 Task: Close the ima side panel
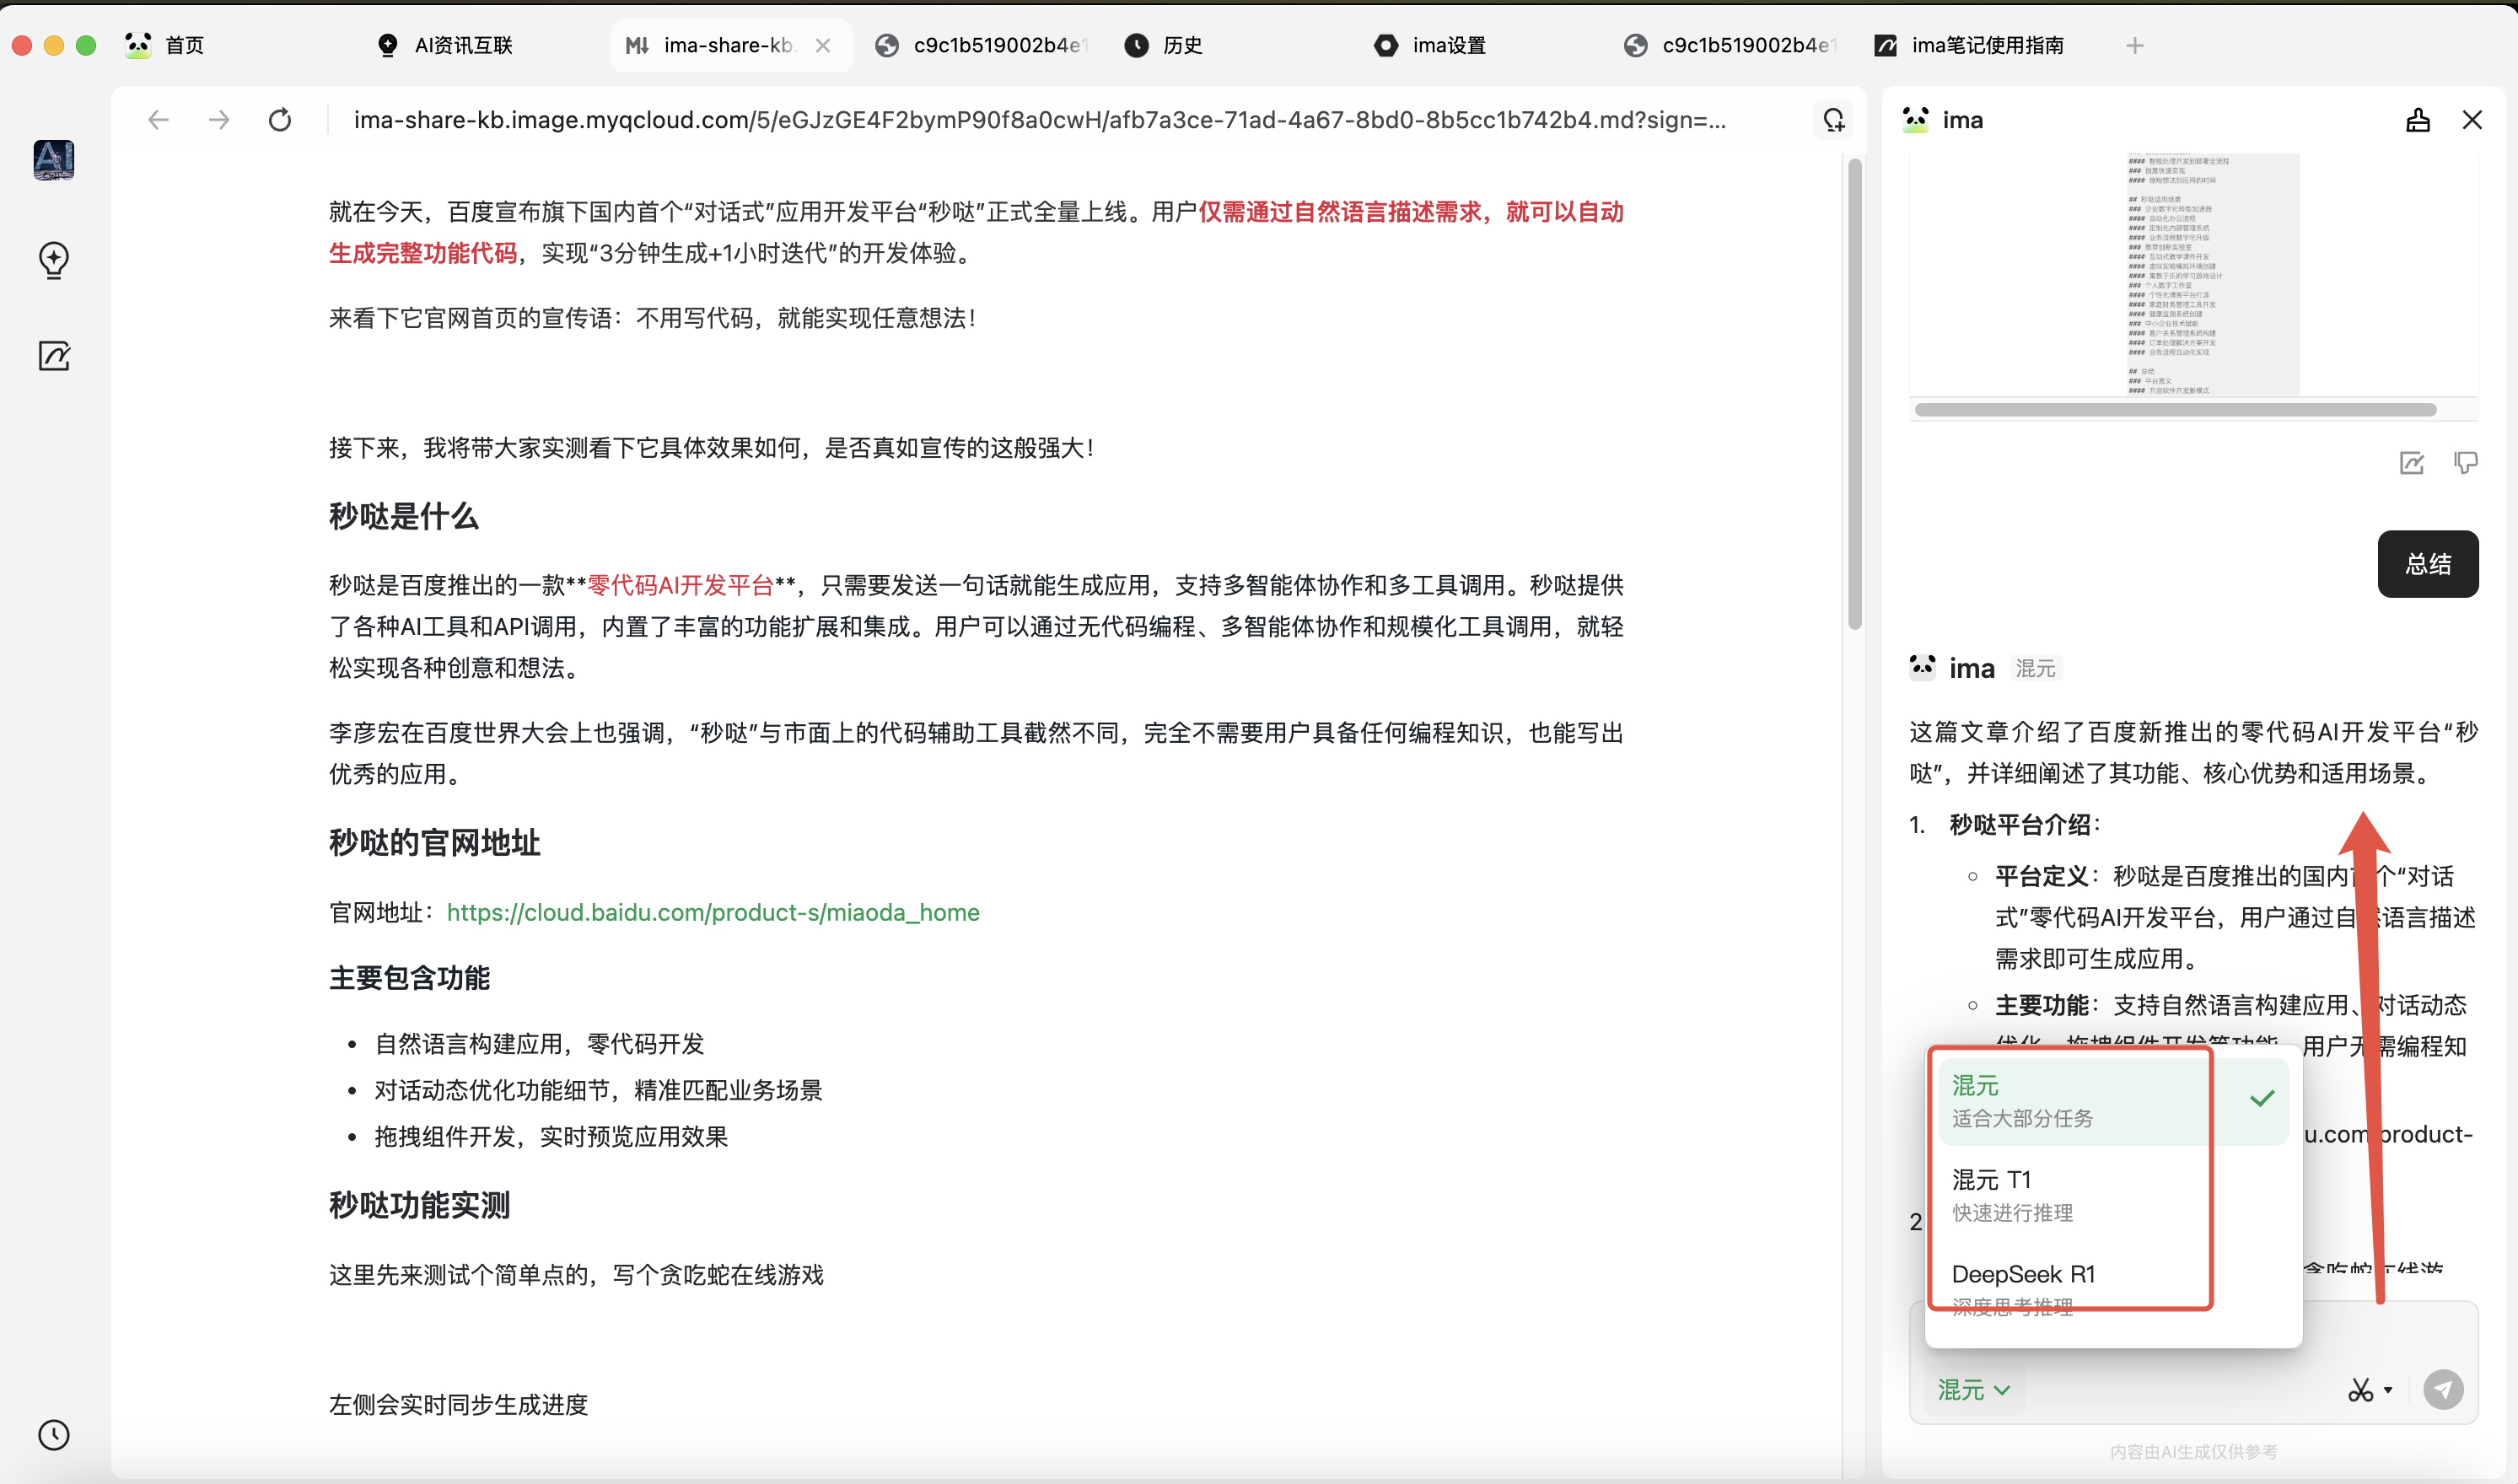pos(2472,120)
